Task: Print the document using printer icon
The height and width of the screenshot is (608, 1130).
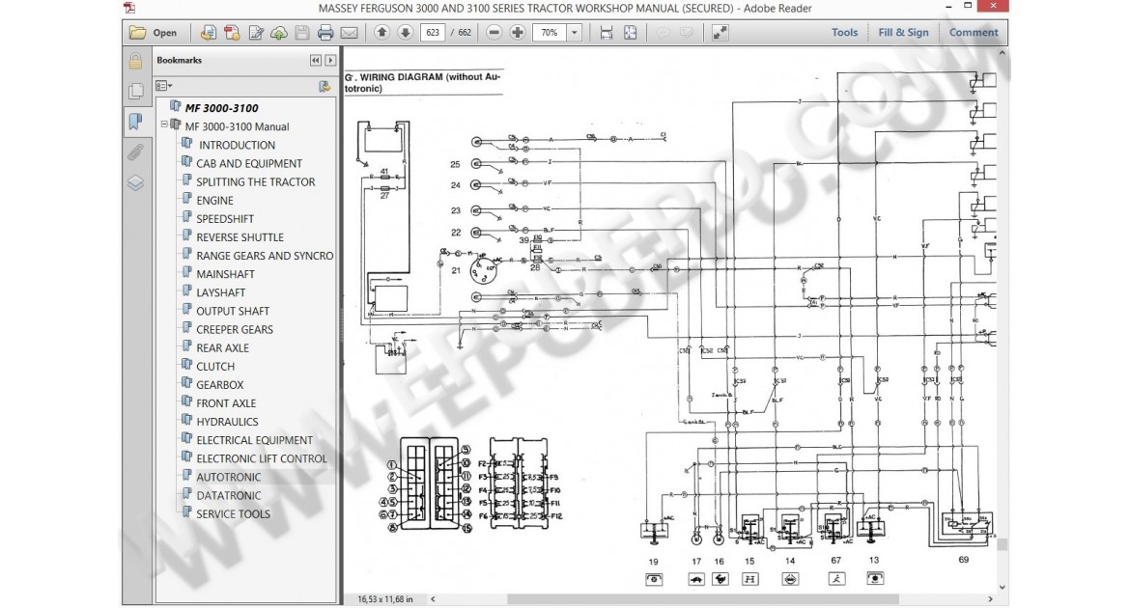Action: pos(325,33)
